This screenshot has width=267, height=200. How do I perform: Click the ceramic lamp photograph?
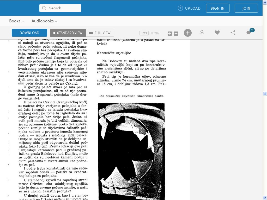(x=131, y=151)
